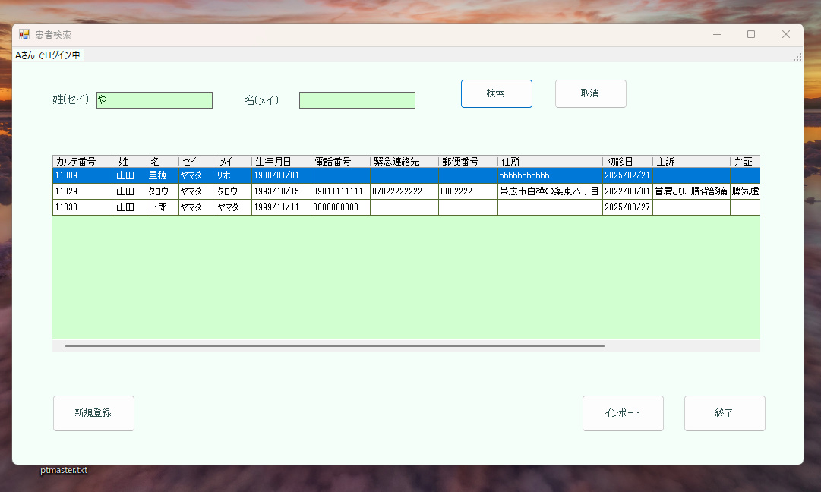Click inside the 姓(セイ) input field
Screen dimensions: 821x492
coord(154,99)
